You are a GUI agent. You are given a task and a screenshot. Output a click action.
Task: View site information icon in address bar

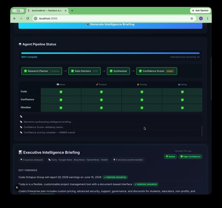pyautogui.click(x=36, y=19)
